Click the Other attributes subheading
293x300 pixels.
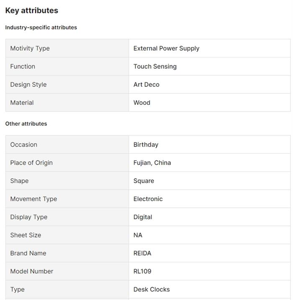tap(26, 124)
